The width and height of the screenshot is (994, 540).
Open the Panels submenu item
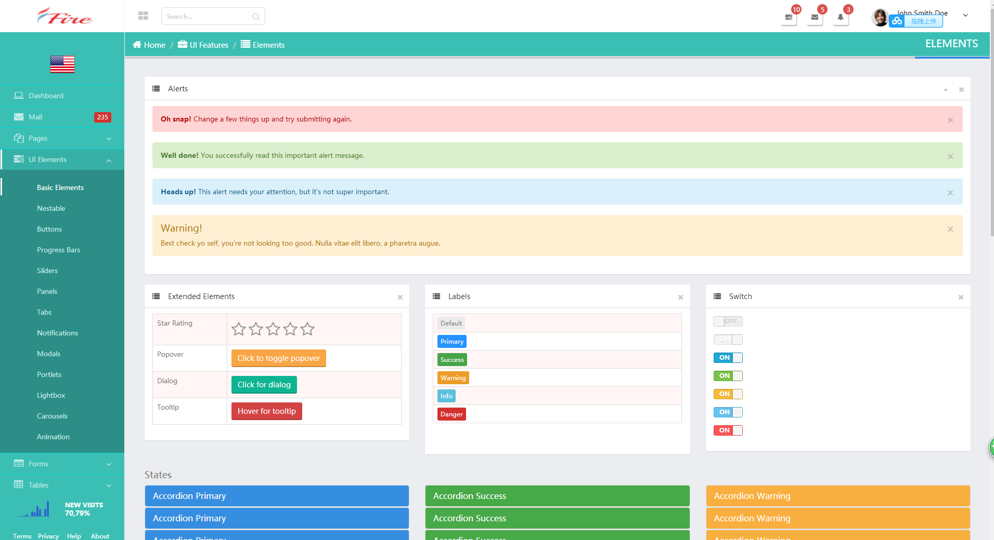(47, 291)
